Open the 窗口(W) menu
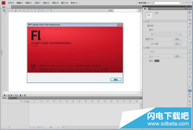 [x=65, y=3]
